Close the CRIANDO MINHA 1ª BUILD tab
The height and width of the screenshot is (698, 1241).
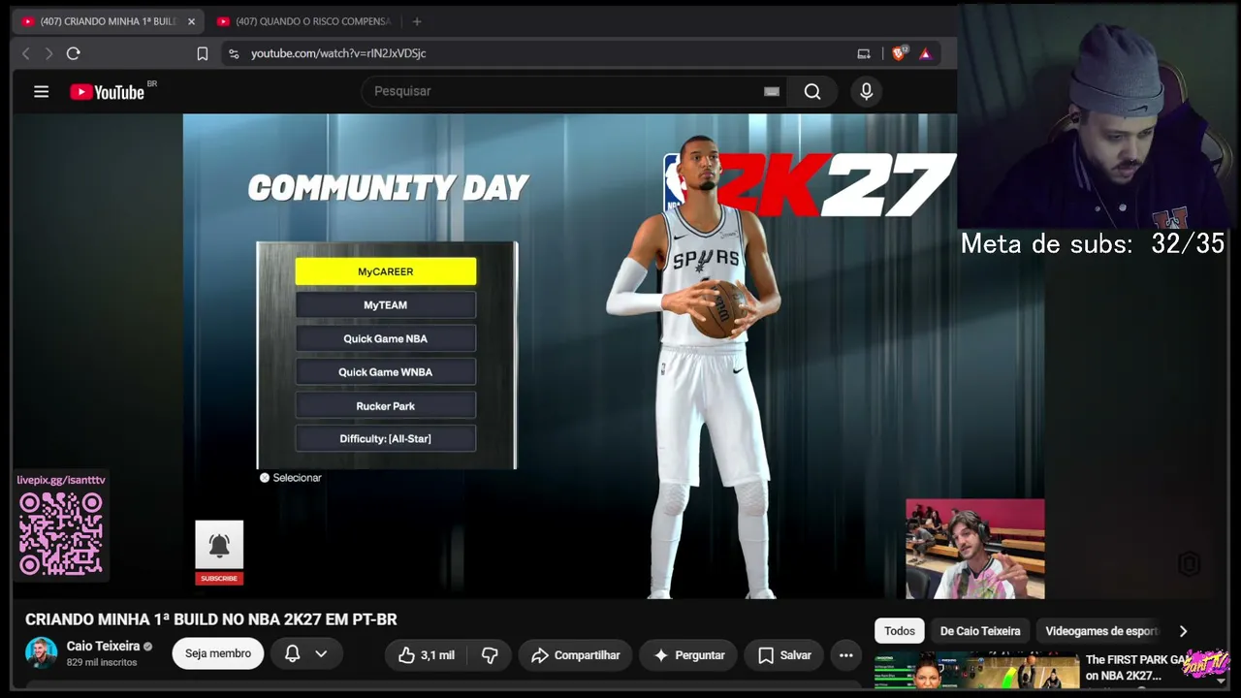(x=191, y=21)
